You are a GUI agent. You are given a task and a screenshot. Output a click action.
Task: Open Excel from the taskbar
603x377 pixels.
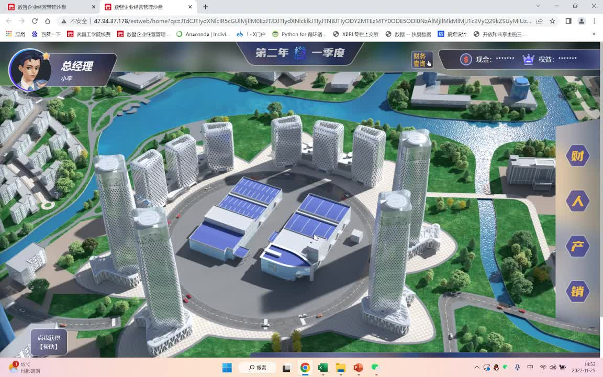pos(322,368)
